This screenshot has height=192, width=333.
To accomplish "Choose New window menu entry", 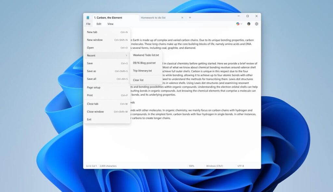I will pos(107,40).
